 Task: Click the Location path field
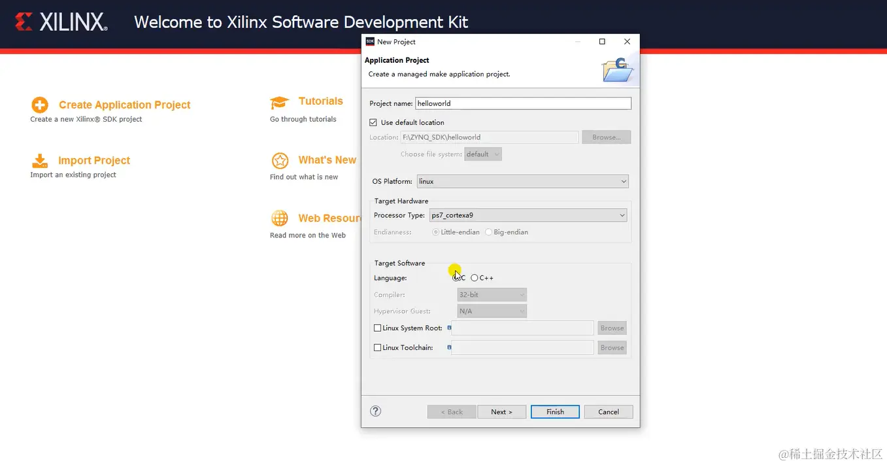[490, 137]
